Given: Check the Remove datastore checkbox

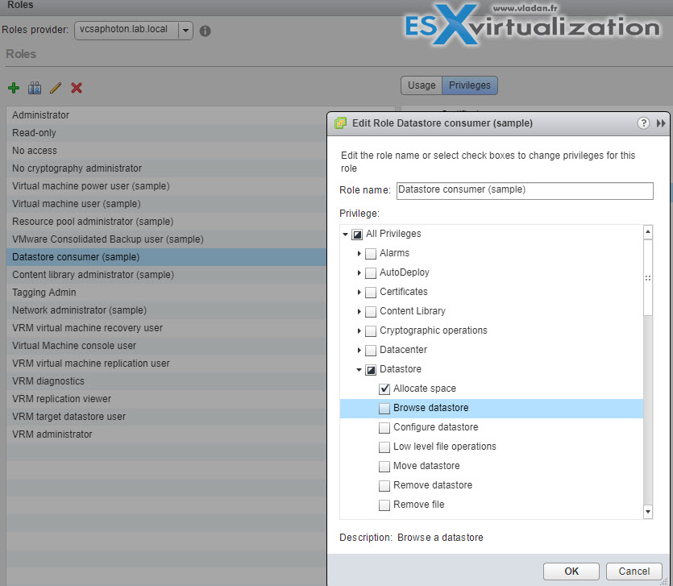Looking at the screenshot, I should pyautogui.click(x=384, y=485).
